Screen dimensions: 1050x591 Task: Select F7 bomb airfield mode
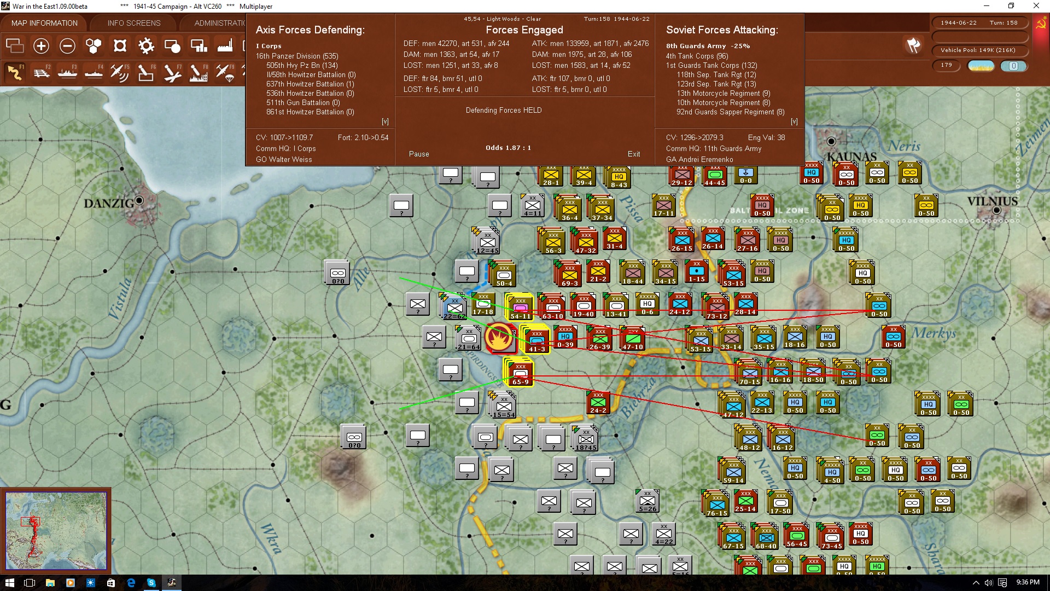pyautogui.click(x=172, y=72)
